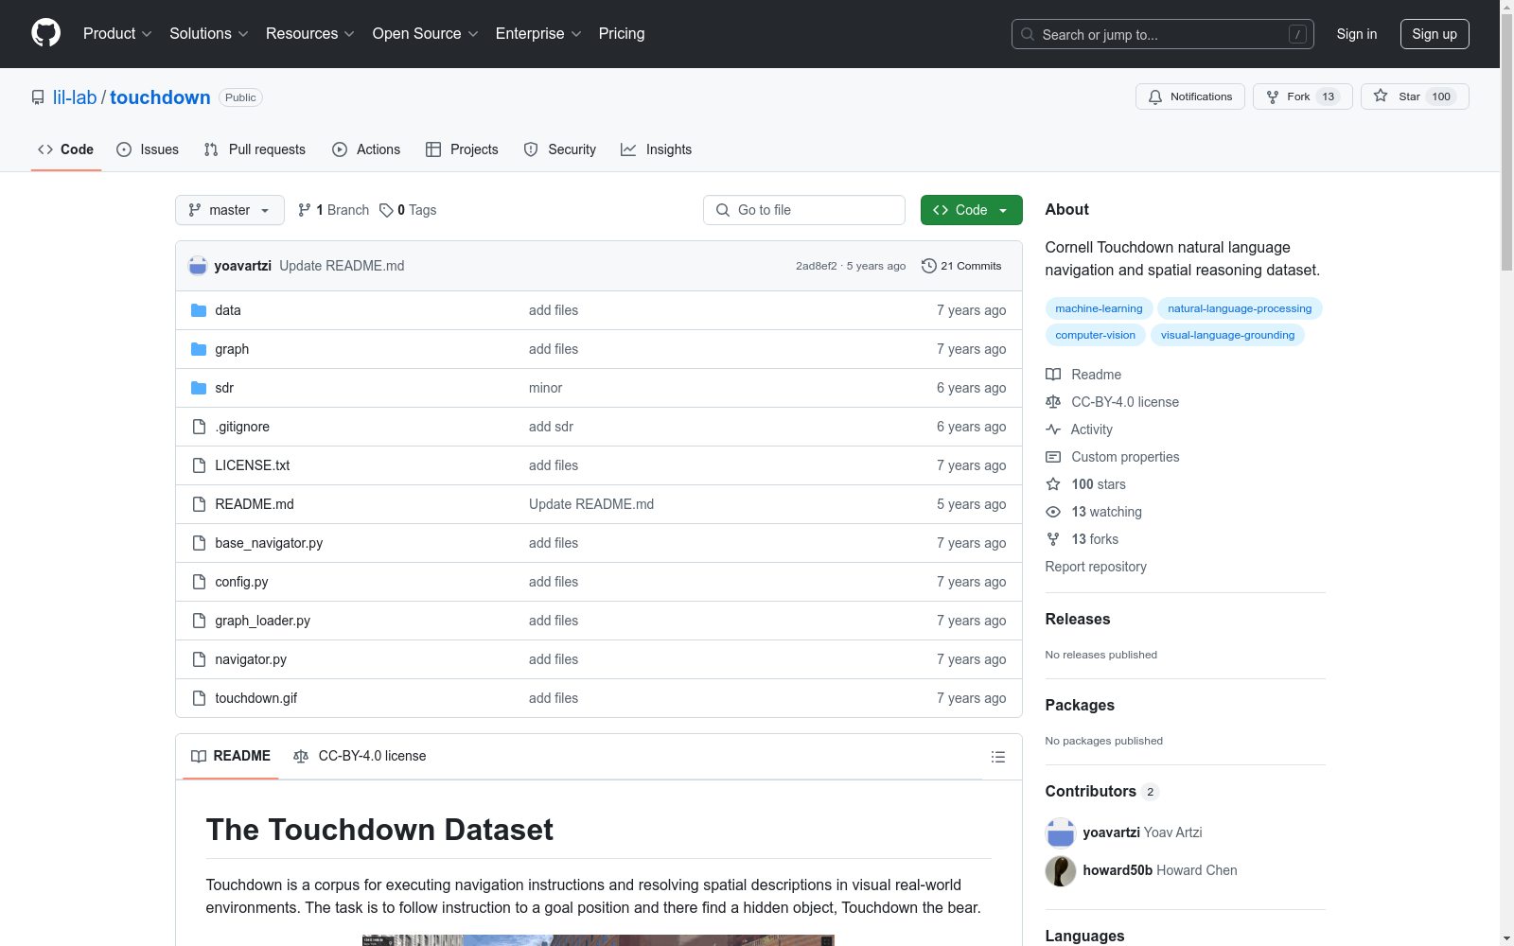Switch to the Actions tab

point(366,149)
